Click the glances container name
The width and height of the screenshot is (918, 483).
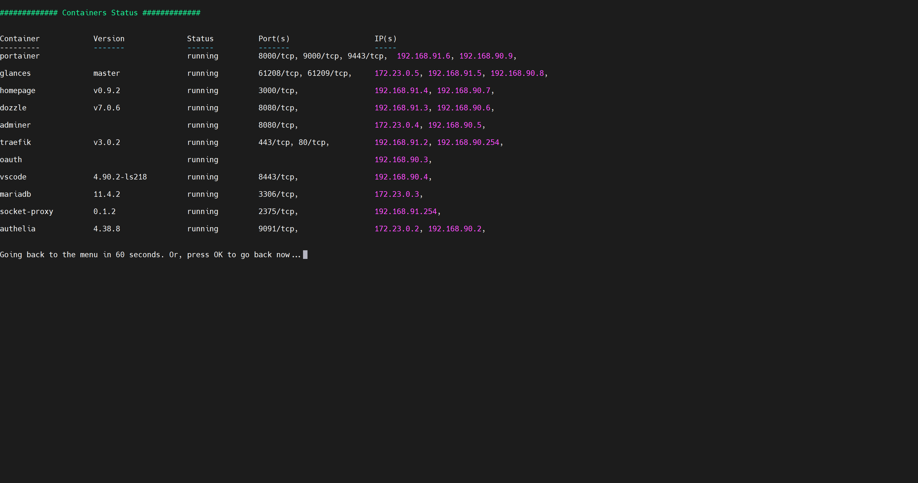click(15, 73)
